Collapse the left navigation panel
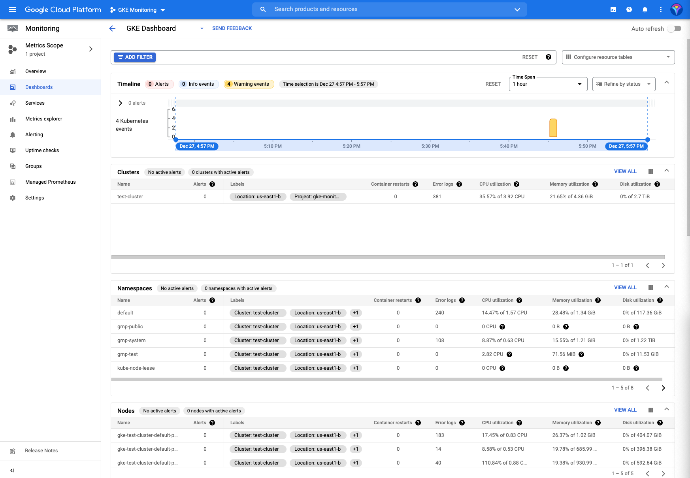Image resolution: width=690 pixels, height=478 pixels. (12, 470)
